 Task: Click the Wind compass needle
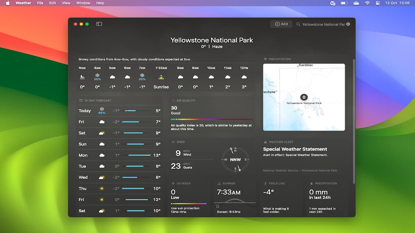(235, 159)
